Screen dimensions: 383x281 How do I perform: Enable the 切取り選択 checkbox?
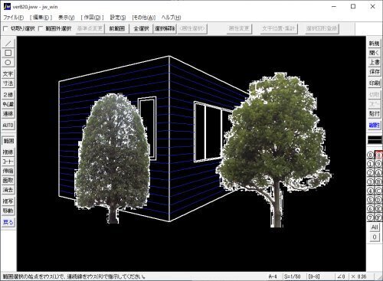click(5, 28)
